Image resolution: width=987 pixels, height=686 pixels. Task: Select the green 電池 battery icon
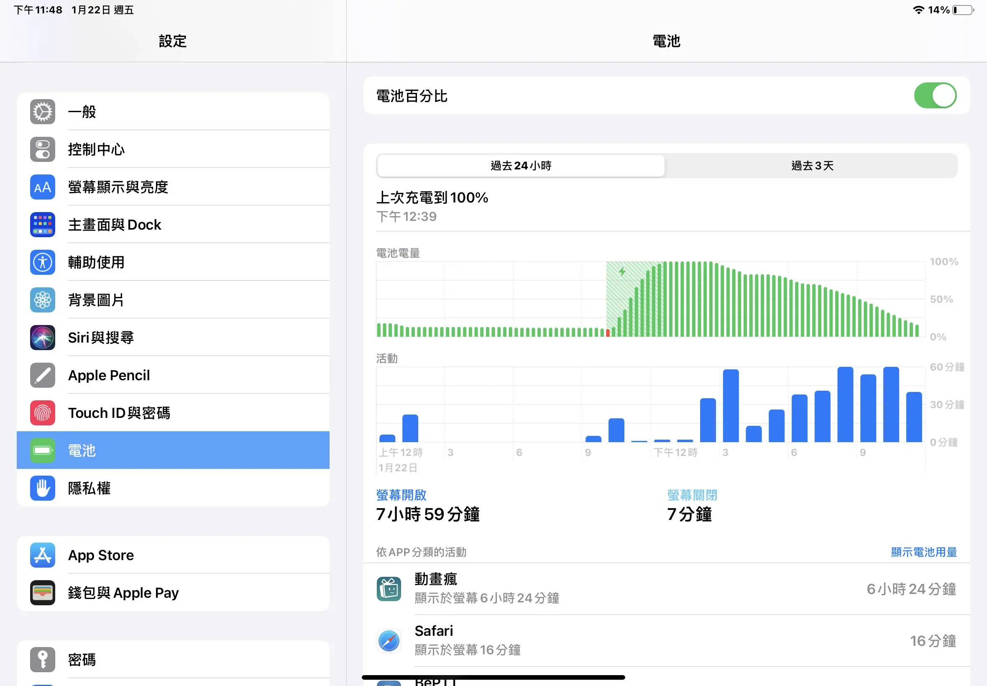pyautogui.click(x=43, y=451)
